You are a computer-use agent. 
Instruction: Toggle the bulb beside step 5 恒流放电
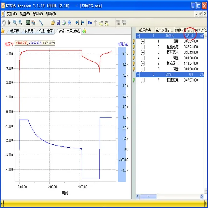pyautogui.click(x=133, y=64)
